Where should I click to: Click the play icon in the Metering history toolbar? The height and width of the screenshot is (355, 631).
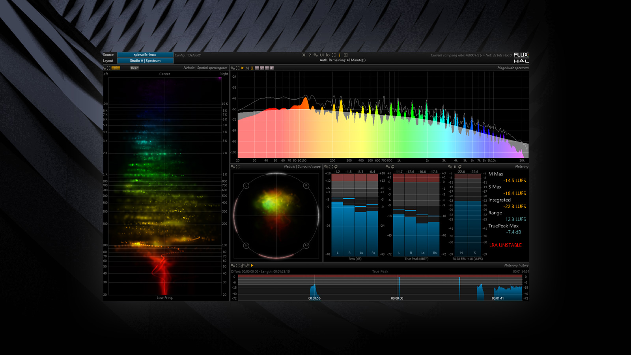(x=252, y=265)
